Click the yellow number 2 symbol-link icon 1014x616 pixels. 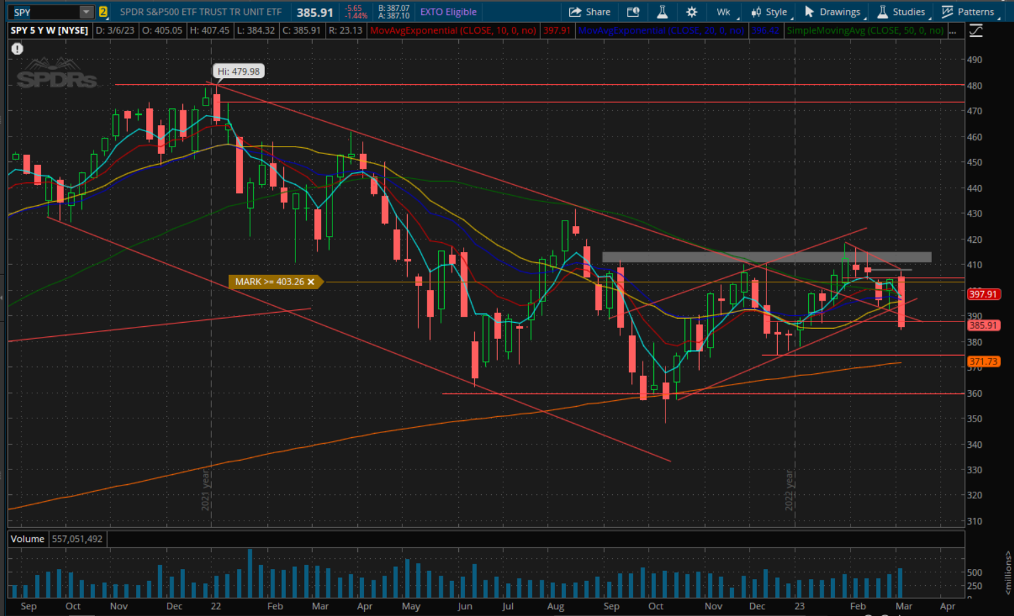pos(103,12)
